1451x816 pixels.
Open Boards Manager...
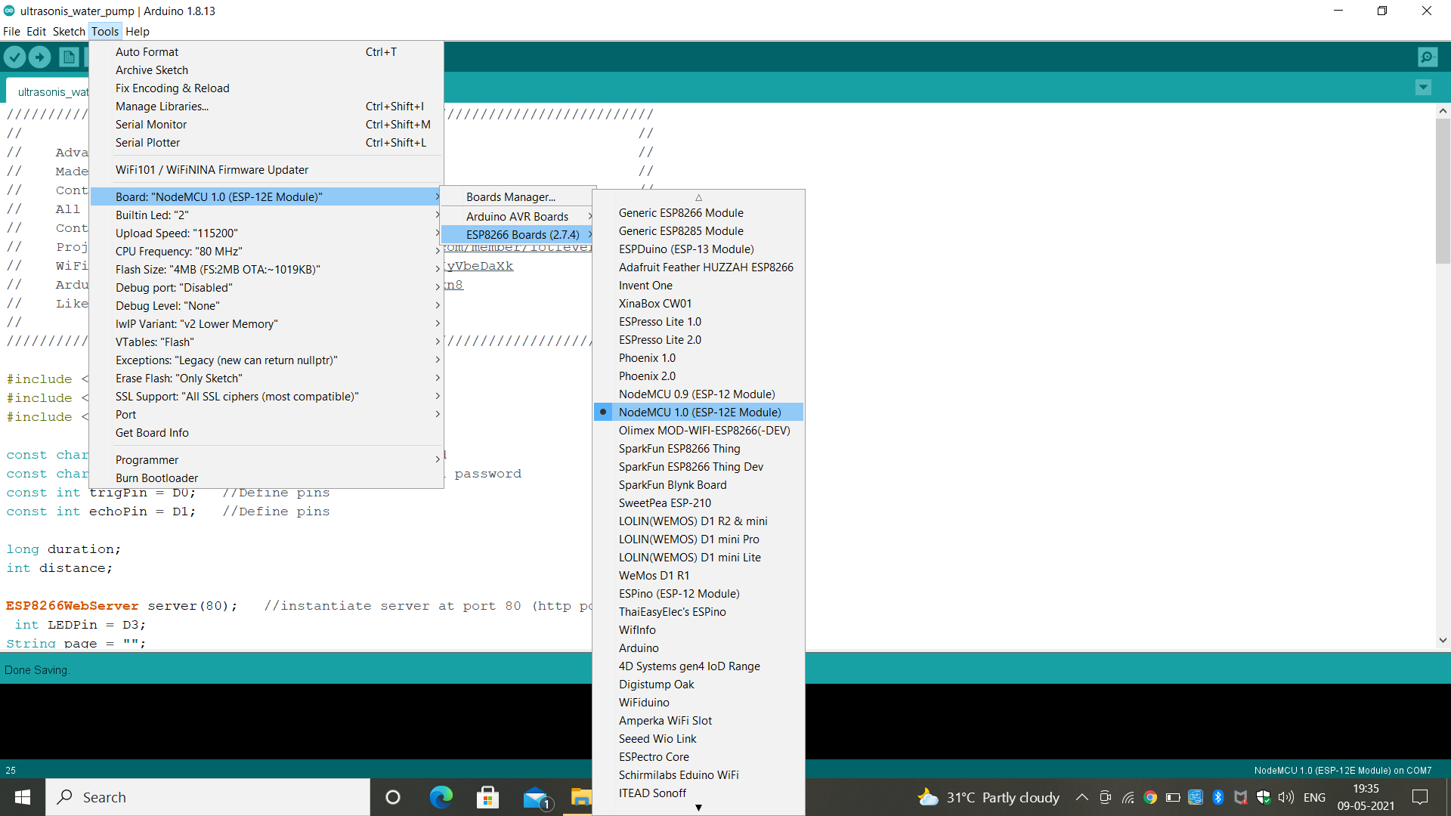518,196
